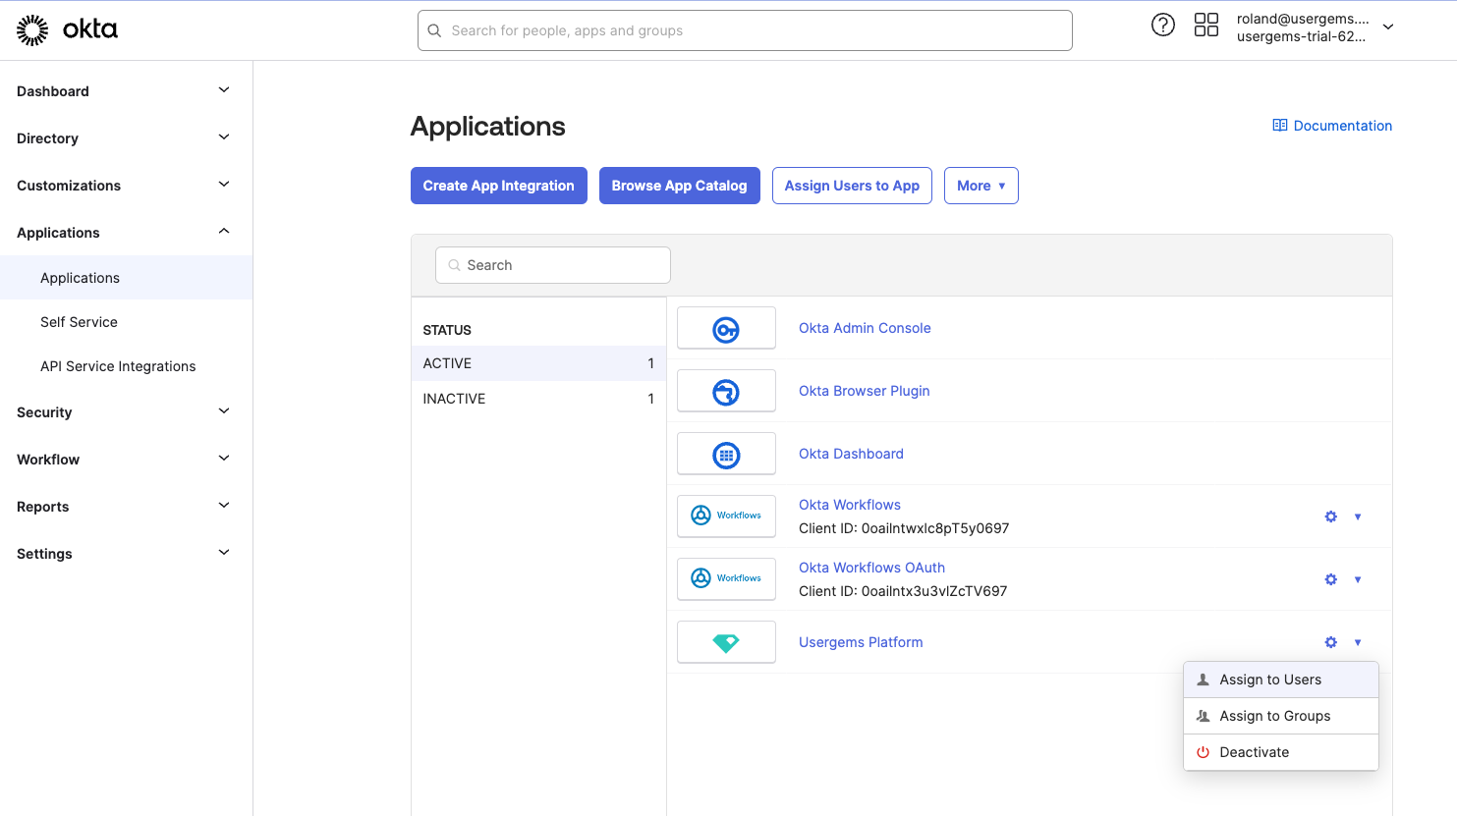Click the Okta Workflows OAuth logo thumbnail
1457x816 pixels.
(x=726, y=578)
